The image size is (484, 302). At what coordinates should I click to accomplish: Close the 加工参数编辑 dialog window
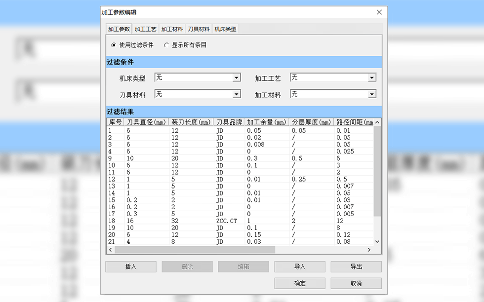tap(379, 12)
